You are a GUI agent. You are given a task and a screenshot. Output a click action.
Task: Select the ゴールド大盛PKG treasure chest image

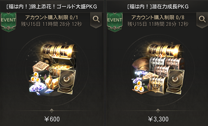click(53, 69)
